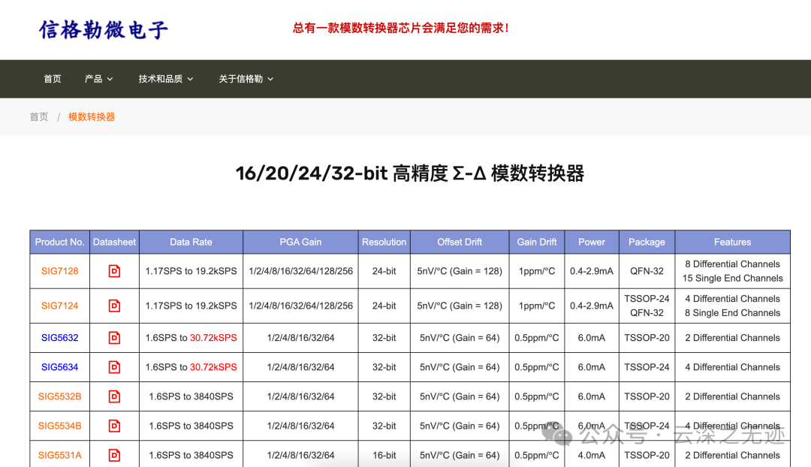
Task: Click the Datasheet column header
Action: pos(114,242)
